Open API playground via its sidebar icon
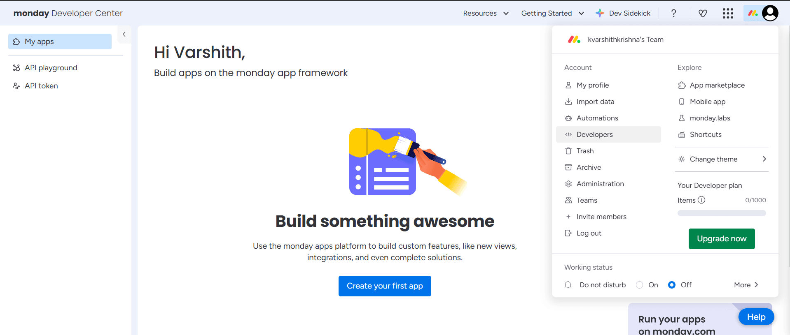Screen dimensions: 790x335 [x=16, y=68]
